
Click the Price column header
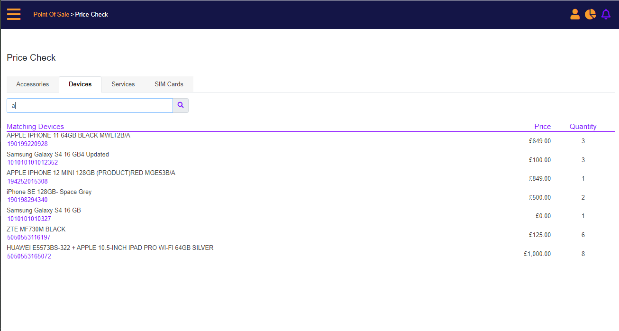click(x=543, y=126)
